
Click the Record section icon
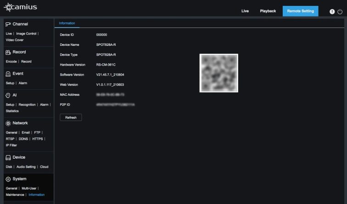8,52
